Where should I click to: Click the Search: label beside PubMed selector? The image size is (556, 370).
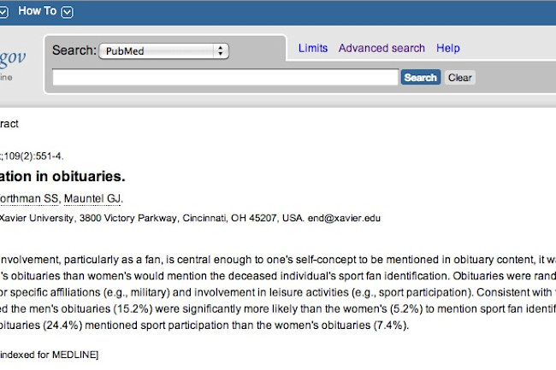click(74, 50)
